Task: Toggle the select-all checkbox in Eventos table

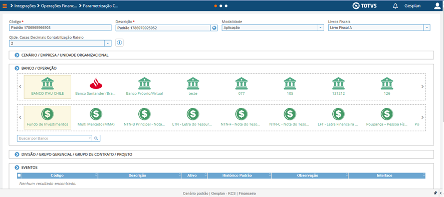Action: [x=19, y=175]
